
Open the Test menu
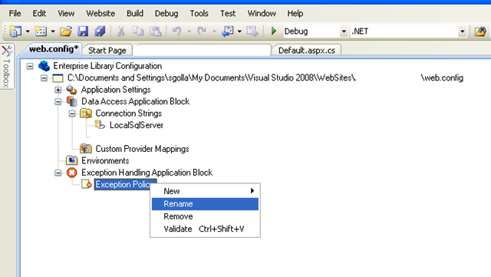click(228, 14)
